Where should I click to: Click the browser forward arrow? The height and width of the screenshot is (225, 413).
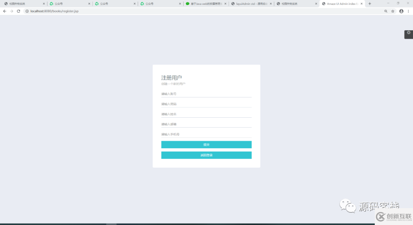11,11
